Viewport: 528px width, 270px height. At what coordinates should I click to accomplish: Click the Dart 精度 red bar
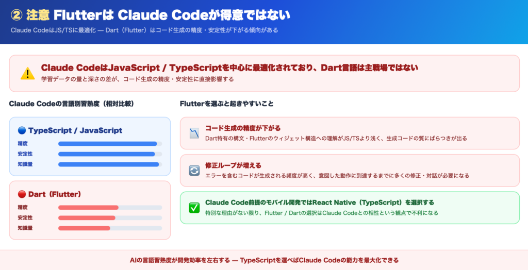pos(88,208)
